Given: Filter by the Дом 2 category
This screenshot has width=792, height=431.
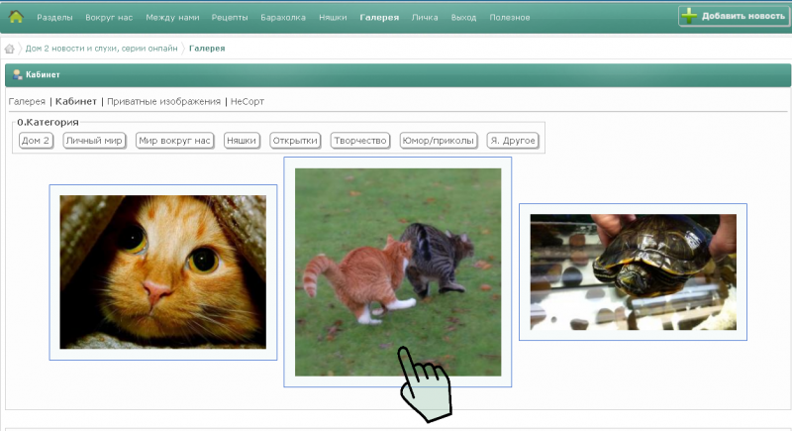Looking at the screenshot, I should coord(36,141).
